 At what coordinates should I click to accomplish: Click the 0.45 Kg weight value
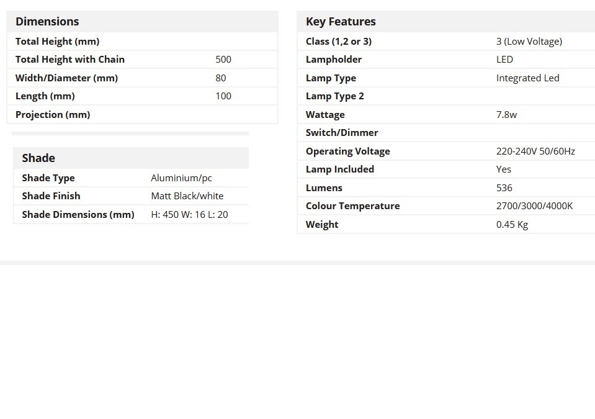click(x=512, y=225)
